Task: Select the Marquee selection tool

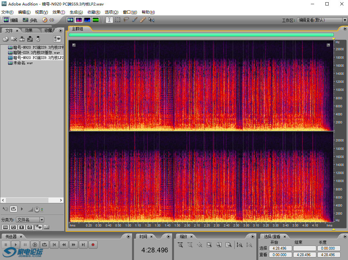Action: coord(118,20)
